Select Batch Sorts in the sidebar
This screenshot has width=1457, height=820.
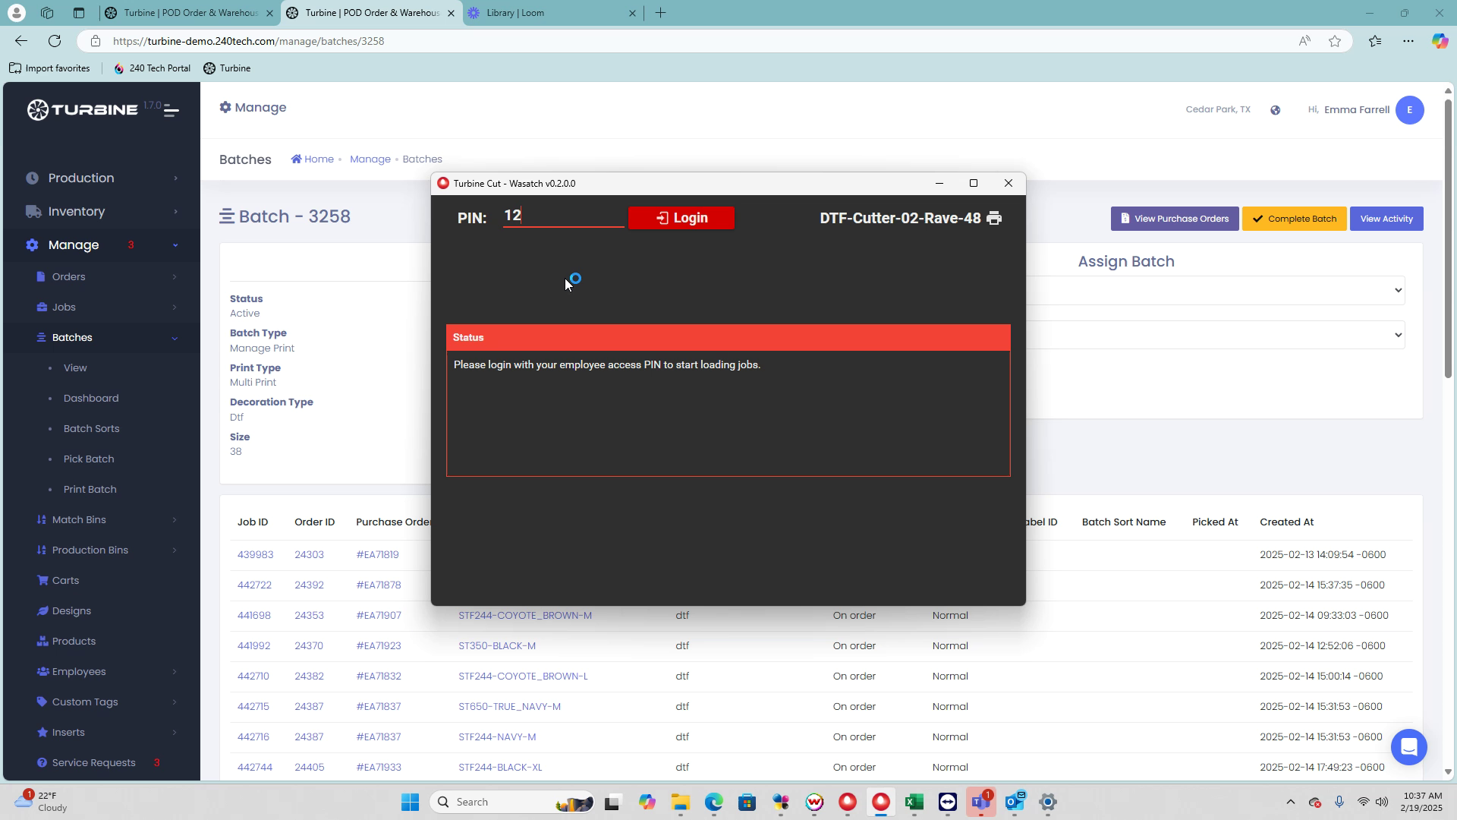91,429
